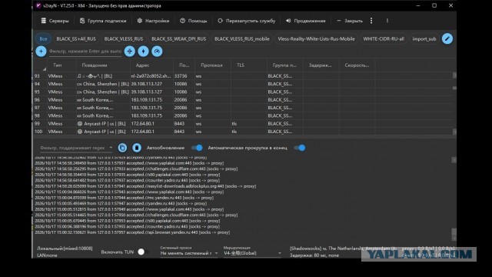Click the Группа п... column header
This screenshot has width=492, height=277.
(284, 65)
